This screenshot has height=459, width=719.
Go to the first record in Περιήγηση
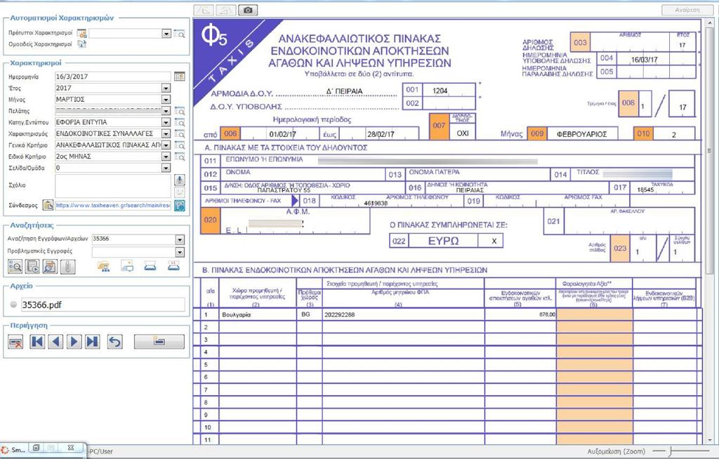[37, 342]
